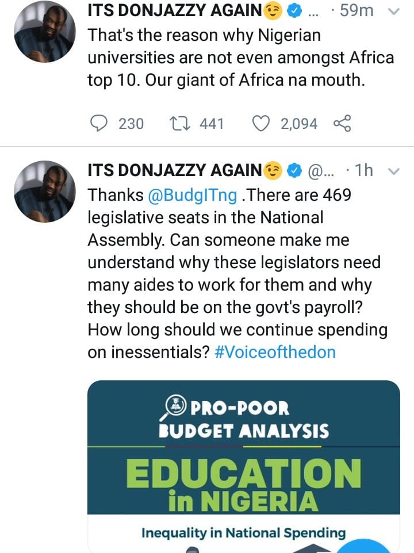Open the #Voiceofthedon hashtag

point(274,352)
